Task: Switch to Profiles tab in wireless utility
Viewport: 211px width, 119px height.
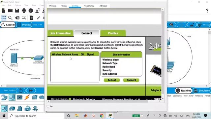Action: (113, 33)
